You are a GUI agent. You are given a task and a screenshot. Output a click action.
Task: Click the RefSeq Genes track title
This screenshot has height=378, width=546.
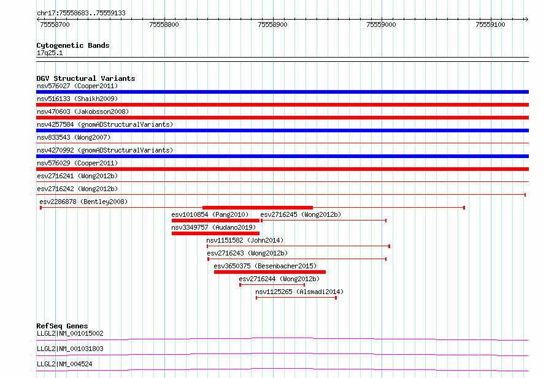pos(62,326)
